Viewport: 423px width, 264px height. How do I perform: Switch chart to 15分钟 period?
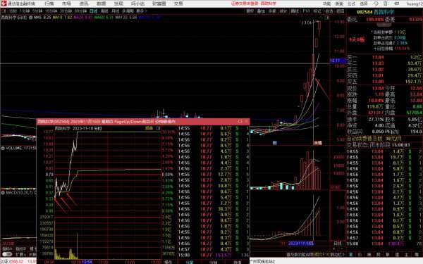(51, 11)
